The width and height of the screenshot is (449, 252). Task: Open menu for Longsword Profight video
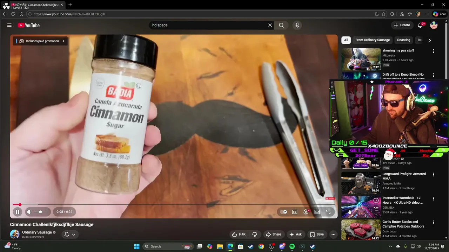pos(434,174)
